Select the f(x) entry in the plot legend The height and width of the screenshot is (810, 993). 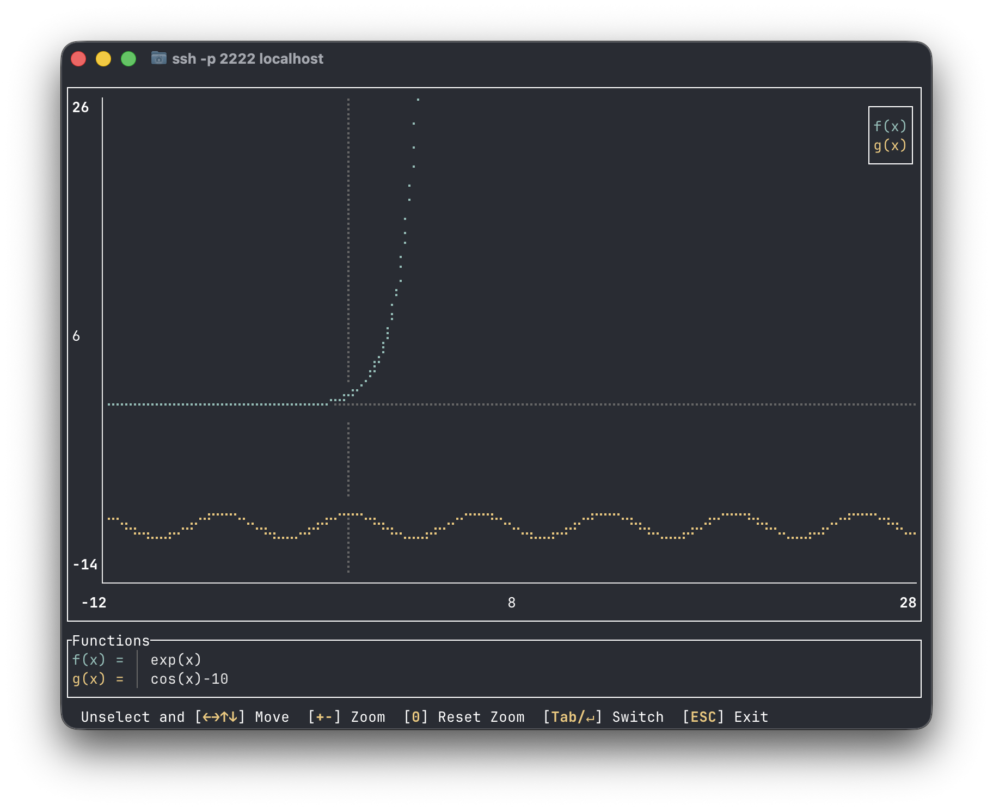[x=890, y=126]
